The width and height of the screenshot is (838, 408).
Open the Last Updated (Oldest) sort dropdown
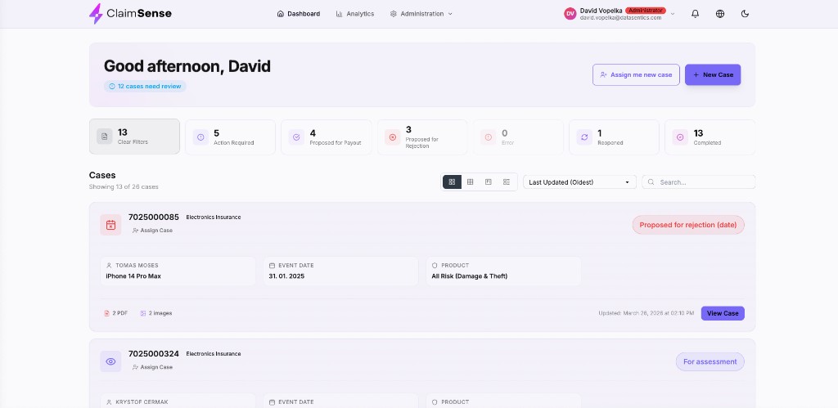580,182
